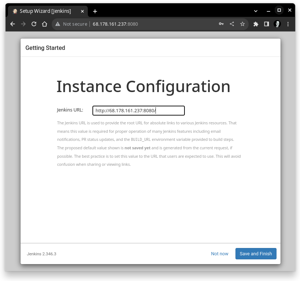
Task: Share this page via share icon
Action: coord(232,24)
